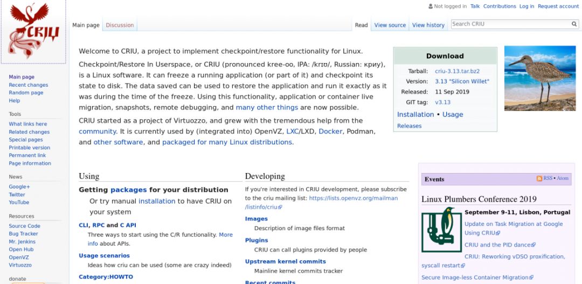Open the C API link

click(128, 225)
